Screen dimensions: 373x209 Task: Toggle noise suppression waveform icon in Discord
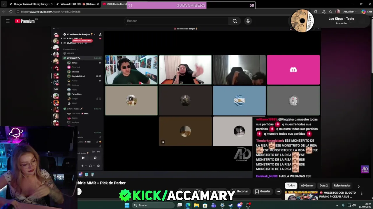point(93,152)
